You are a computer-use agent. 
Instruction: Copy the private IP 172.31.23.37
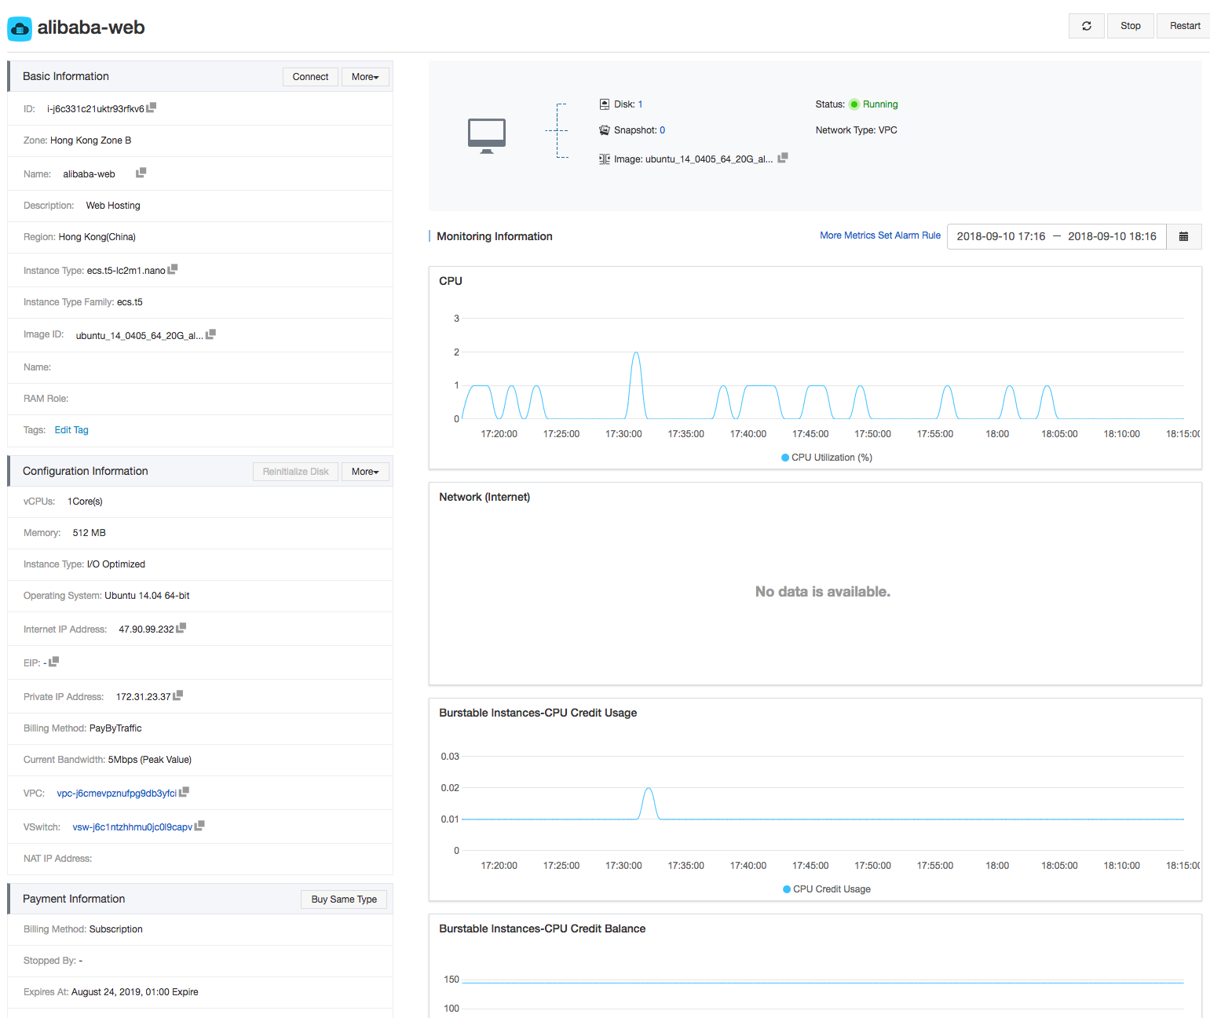178,695
